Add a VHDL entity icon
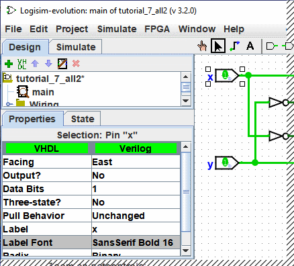Image resolution: width=294 pixels, height=266 pixels. [x=22, y=64]
